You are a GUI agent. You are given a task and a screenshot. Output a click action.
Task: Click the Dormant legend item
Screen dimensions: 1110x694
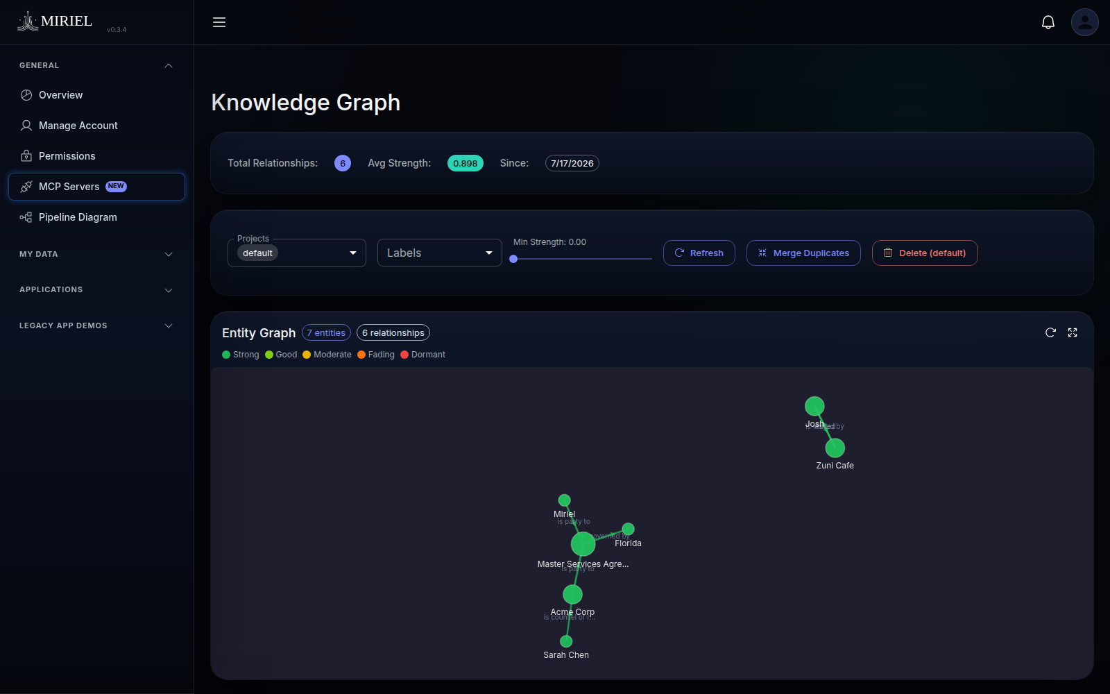pyautogui.click(x=423, y=355)
